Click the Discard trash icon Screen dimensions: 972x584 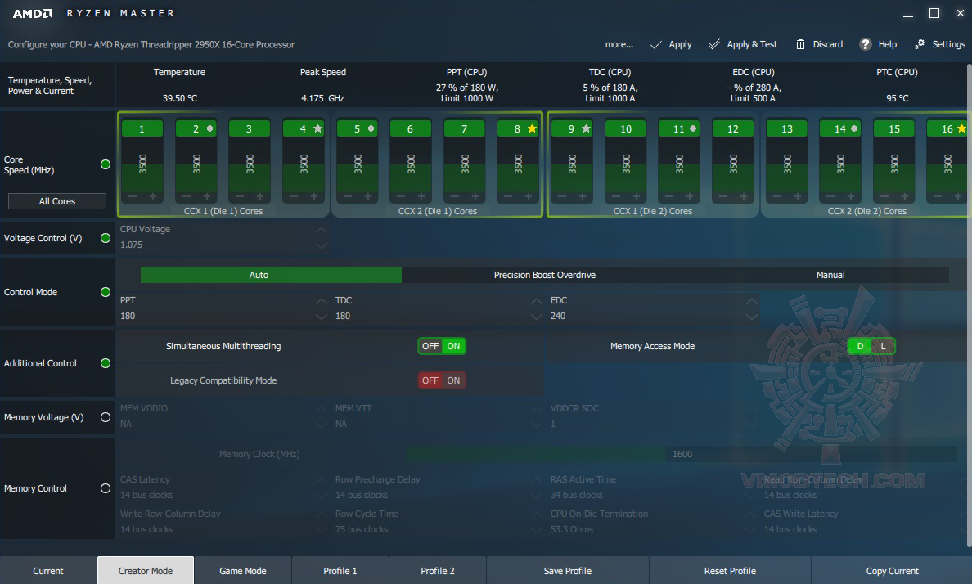click(x=800, y=45)
